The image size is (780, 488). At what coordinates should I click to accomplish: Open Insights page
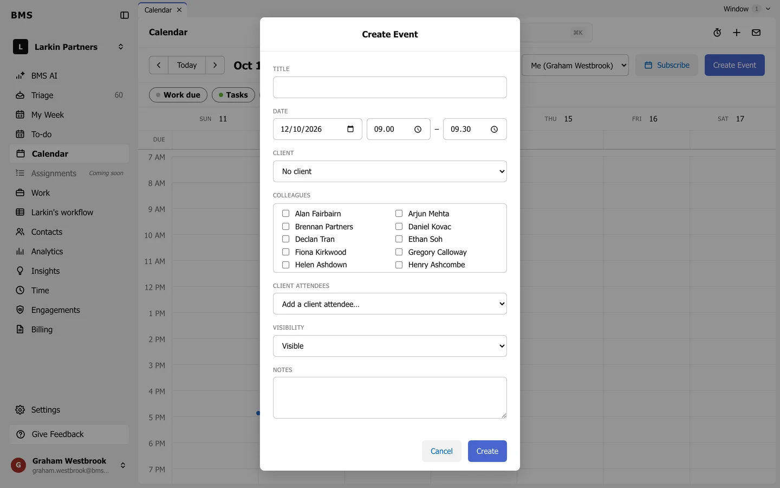tap(69, 271)
